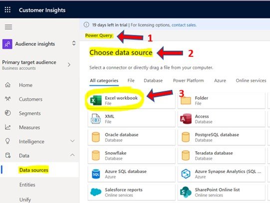Click the Azure SQL database icon
270x203 pixels.
pos(96,174)
